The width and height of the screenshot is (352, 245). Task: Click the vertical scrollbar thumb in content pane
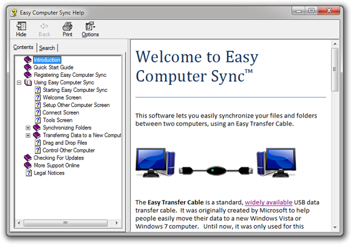pyautogui.click(x=334, y=69)
